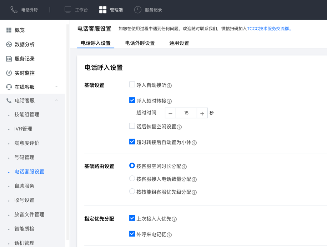Enable the 呼入自动接听 checkbox
Image resolution: width=327 pixels, height=247 pixels.
(132, 85)
